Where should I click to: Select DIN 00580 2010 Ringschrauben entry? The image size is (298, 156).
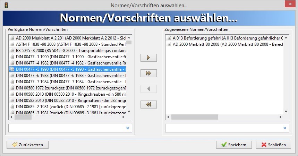[67, 94]
